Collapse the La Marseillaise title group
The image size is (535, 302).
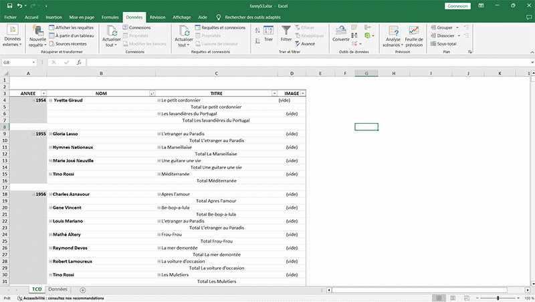(159, 147)
